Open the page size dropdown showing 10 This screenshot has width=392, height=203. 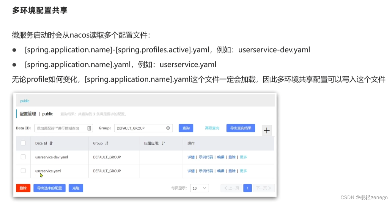(199, 188)
